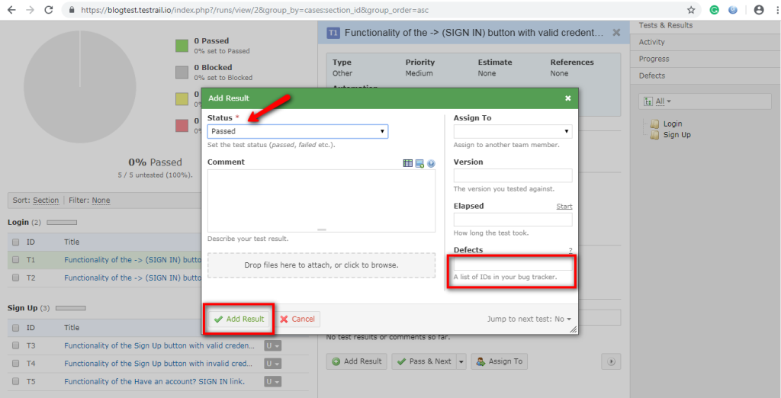Screen dimensions: 781x398
Task: Click the add image icon above Comment
Action: 419,163
